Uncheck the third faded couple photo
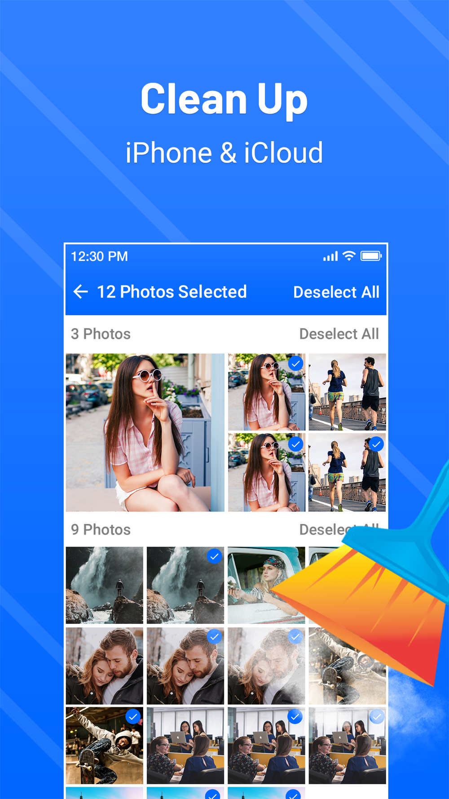 tap(295, 636)
